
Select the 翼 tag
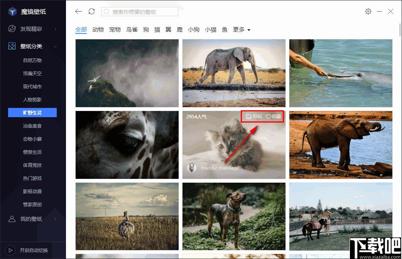169,30
